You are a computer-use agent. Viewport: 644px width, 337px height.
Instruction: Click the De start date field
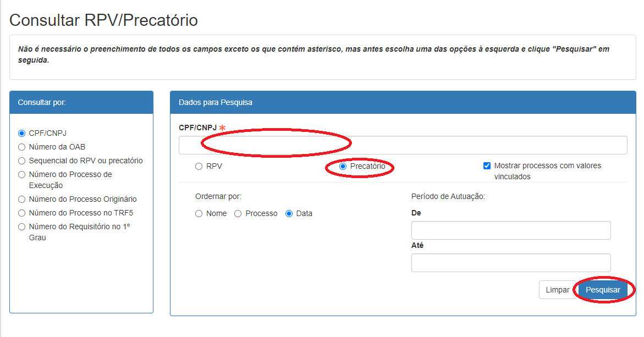click(510, 230)
